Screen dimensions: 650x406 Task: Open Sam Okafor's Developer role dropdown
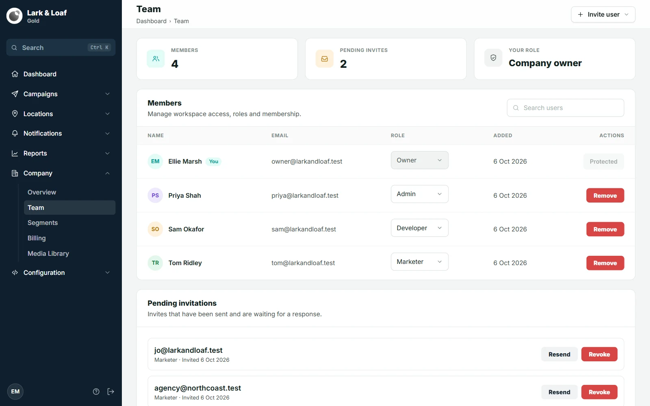(x=420, y=228)
